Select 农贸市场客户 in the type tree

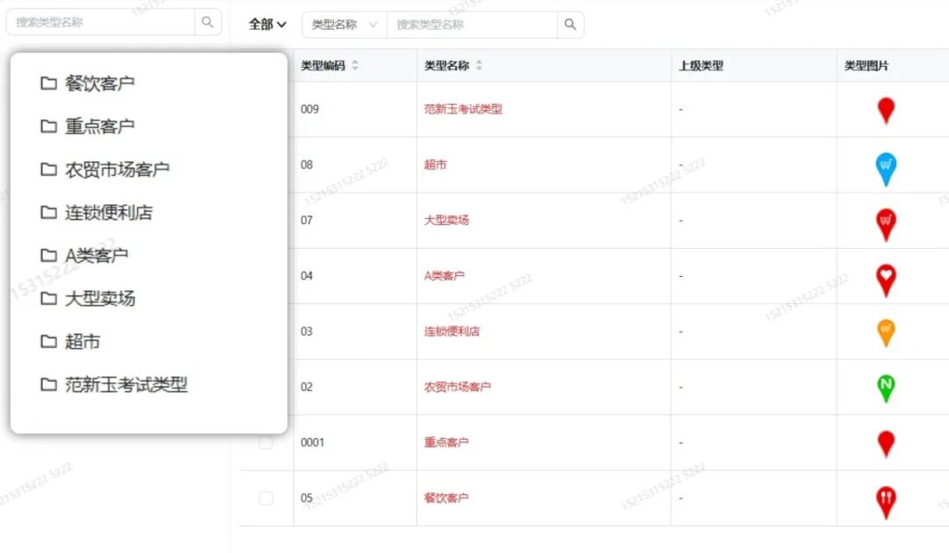coord(118,170)
